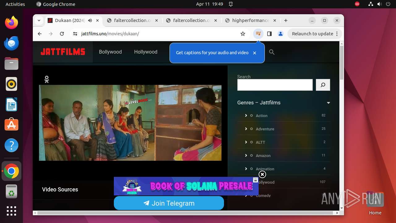
Task: Switch to the highperformance tab
Action: (x=251, y=20)
